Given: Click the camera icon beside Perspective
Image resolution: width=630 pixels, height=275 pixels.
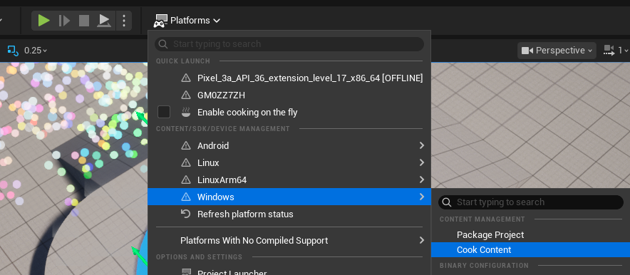Looking at the screenshot, I should click(x=527, y=51).
